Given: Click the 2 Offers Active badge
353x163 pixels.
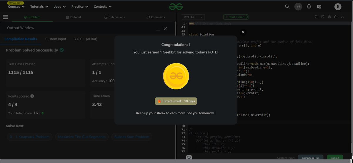Looking at the screenshot, I should pyautogui.click(x=16, y=3).
